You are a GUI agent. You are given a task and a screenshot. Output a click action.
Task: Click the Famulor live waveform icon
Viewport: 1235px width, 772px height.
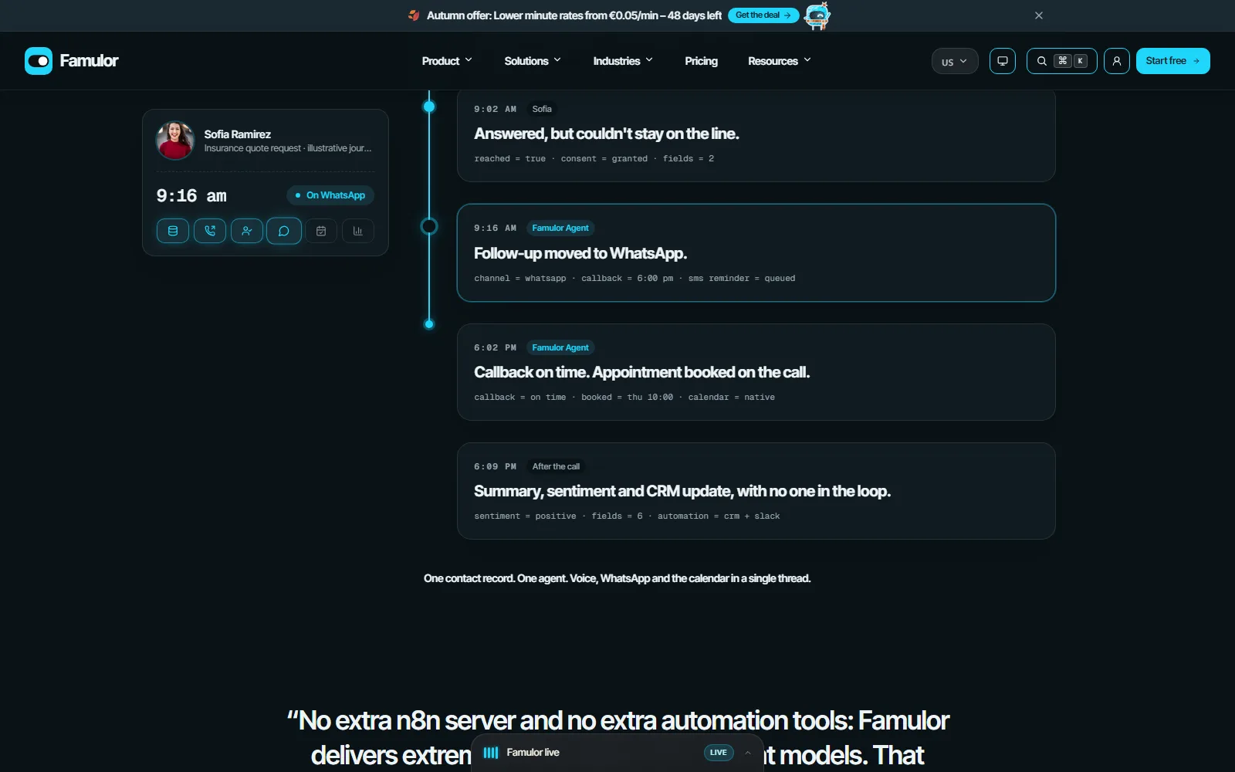tap(491, 753)
